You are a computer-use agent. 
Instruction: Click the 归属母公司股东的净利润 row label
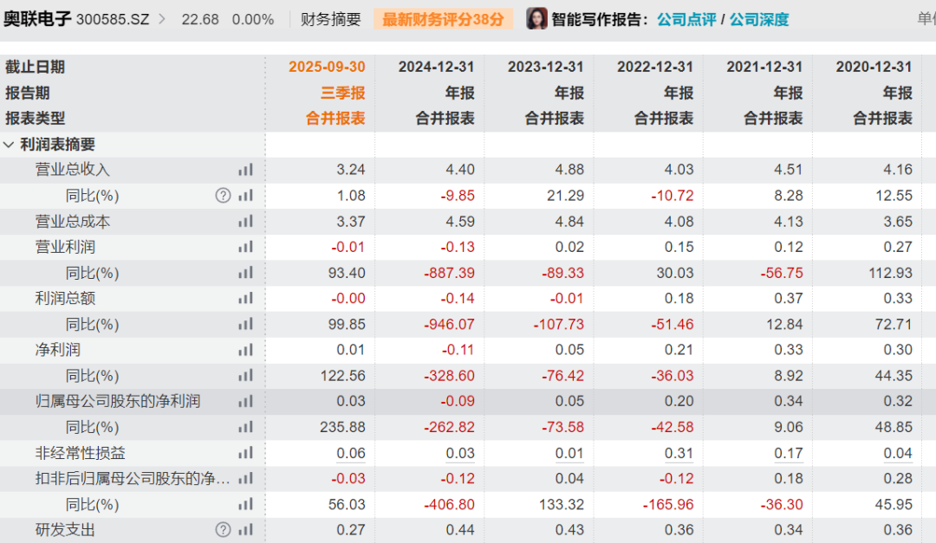118,401
